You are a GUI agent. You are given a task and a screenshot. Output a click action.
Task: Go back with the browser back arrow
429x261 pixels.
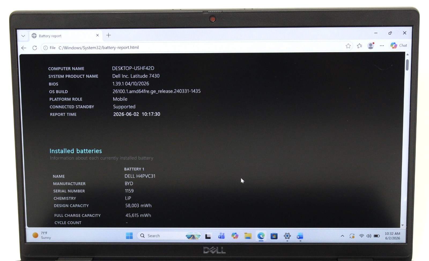coord(24,48)
